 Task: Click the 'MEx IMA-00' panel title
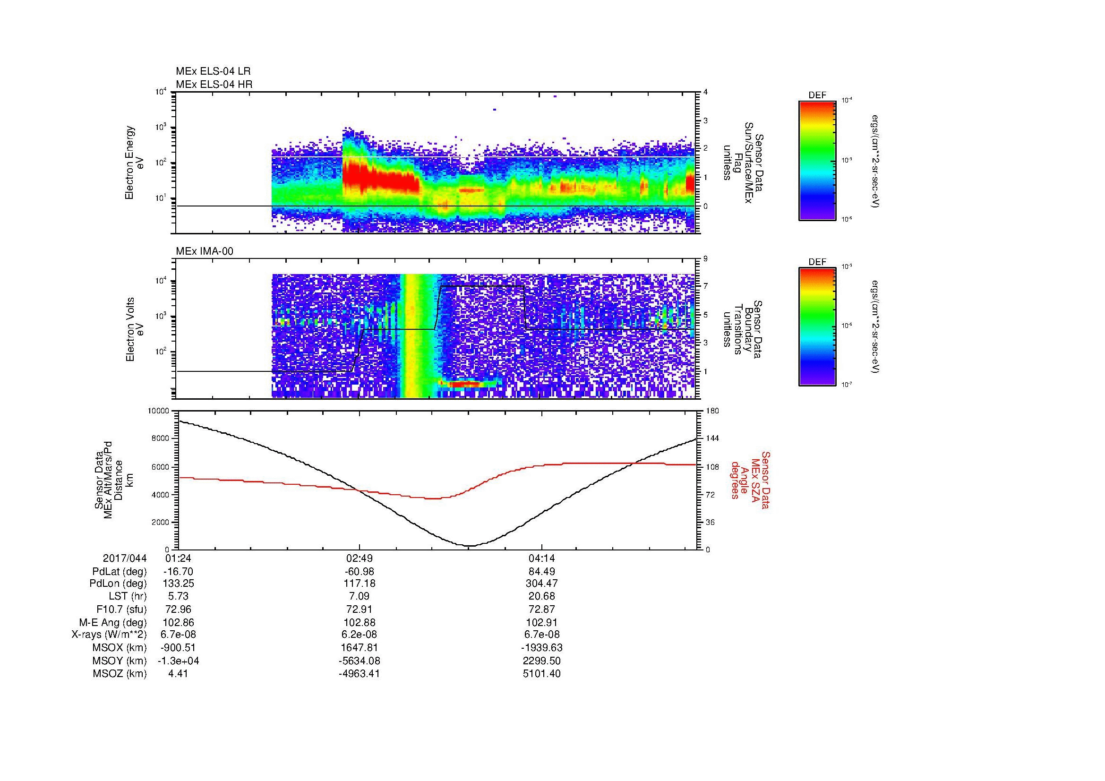click(x=205, y=251)
